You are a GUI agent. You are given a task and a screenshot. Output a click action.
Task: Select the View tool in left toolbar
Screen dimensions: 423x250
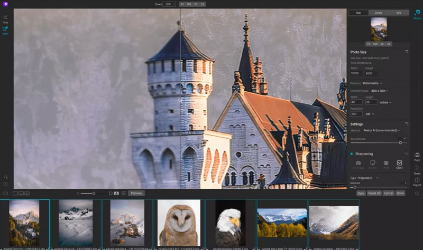tap(5, 30)
